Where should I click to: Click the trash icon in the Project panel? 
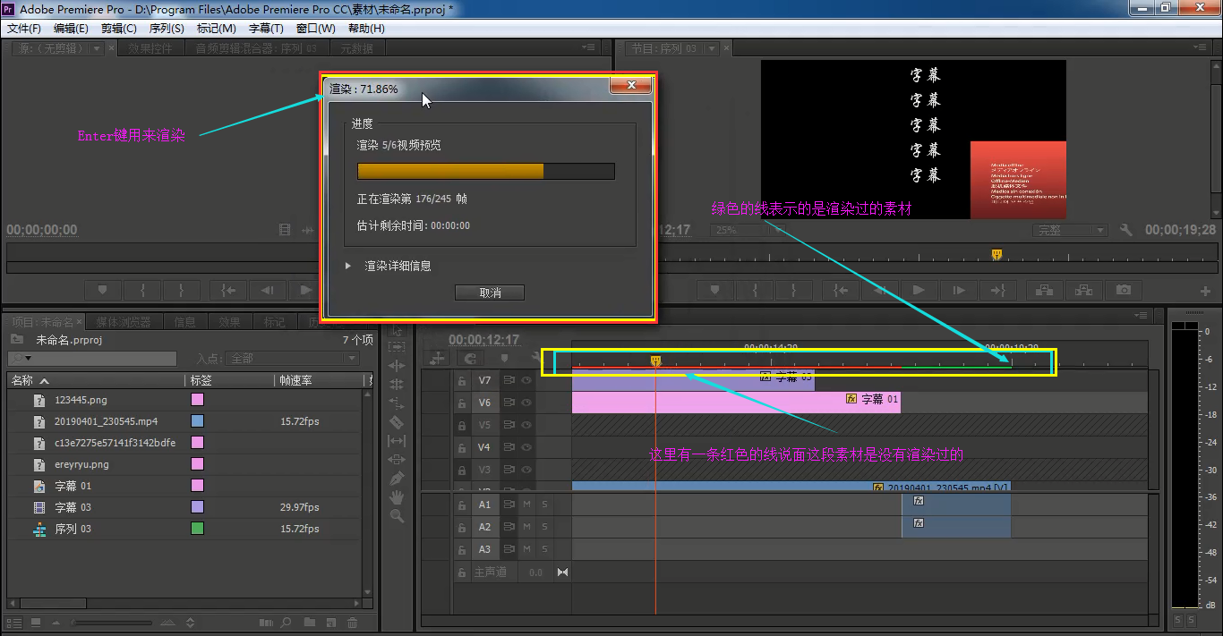coord(353,623)
